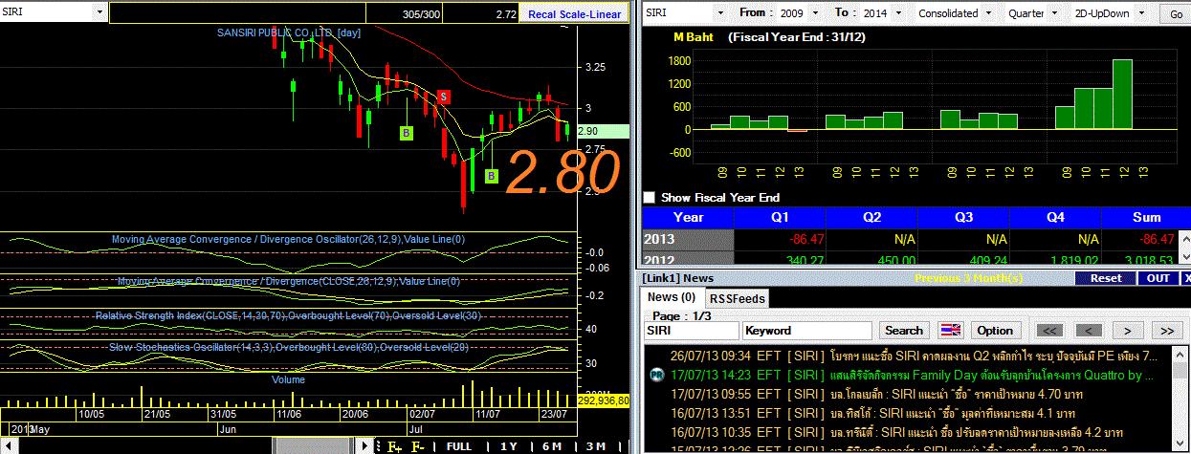Click the green B marker near 2.90
Viewport: 1191px width, 454px height.
tap(407, 134)
